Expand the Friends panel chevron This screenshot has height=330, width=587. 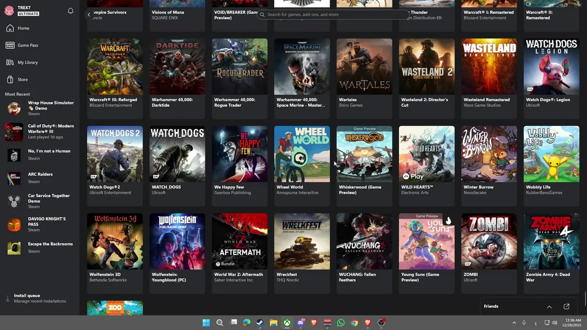point(549,307)
